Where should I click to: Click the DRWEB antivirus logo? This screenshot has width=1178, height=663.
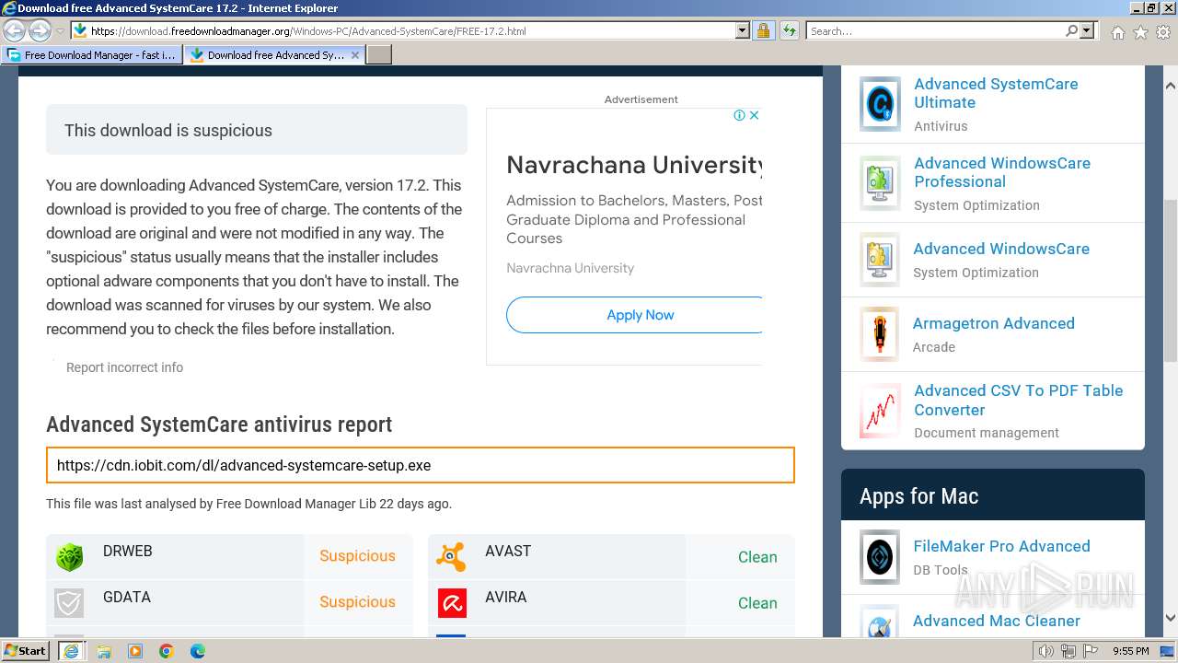click(x=69, y=556)
